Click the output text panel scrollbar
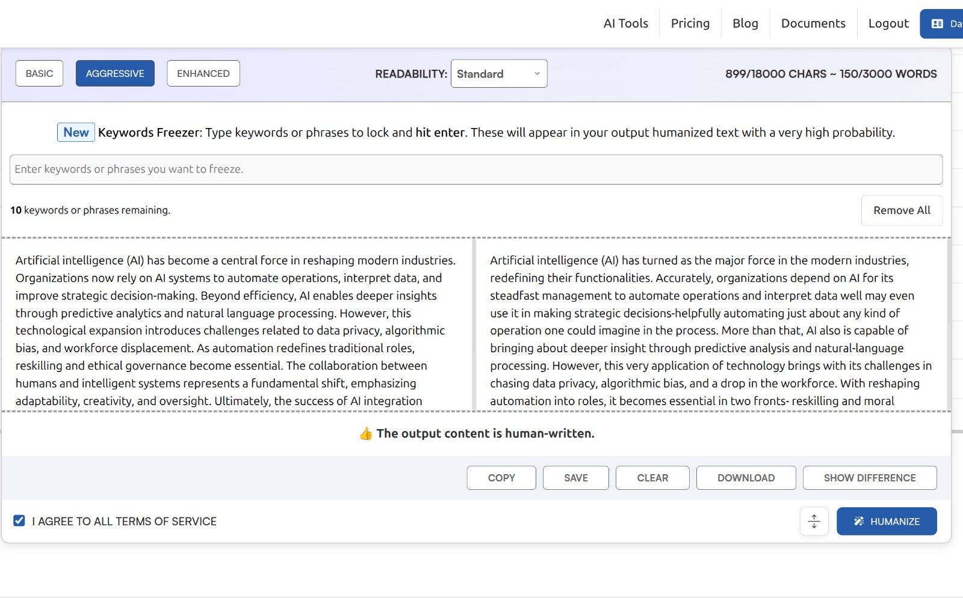963x598 pixels. click(x=949, y=282)
